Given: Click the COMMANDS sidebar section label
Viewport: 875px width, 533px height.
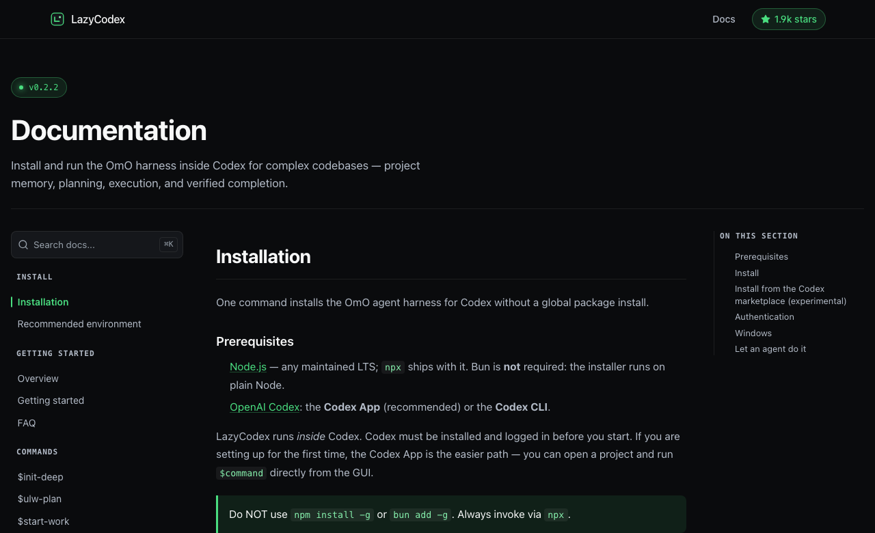Looking at the screenshot, I should (x=37, y=452).
